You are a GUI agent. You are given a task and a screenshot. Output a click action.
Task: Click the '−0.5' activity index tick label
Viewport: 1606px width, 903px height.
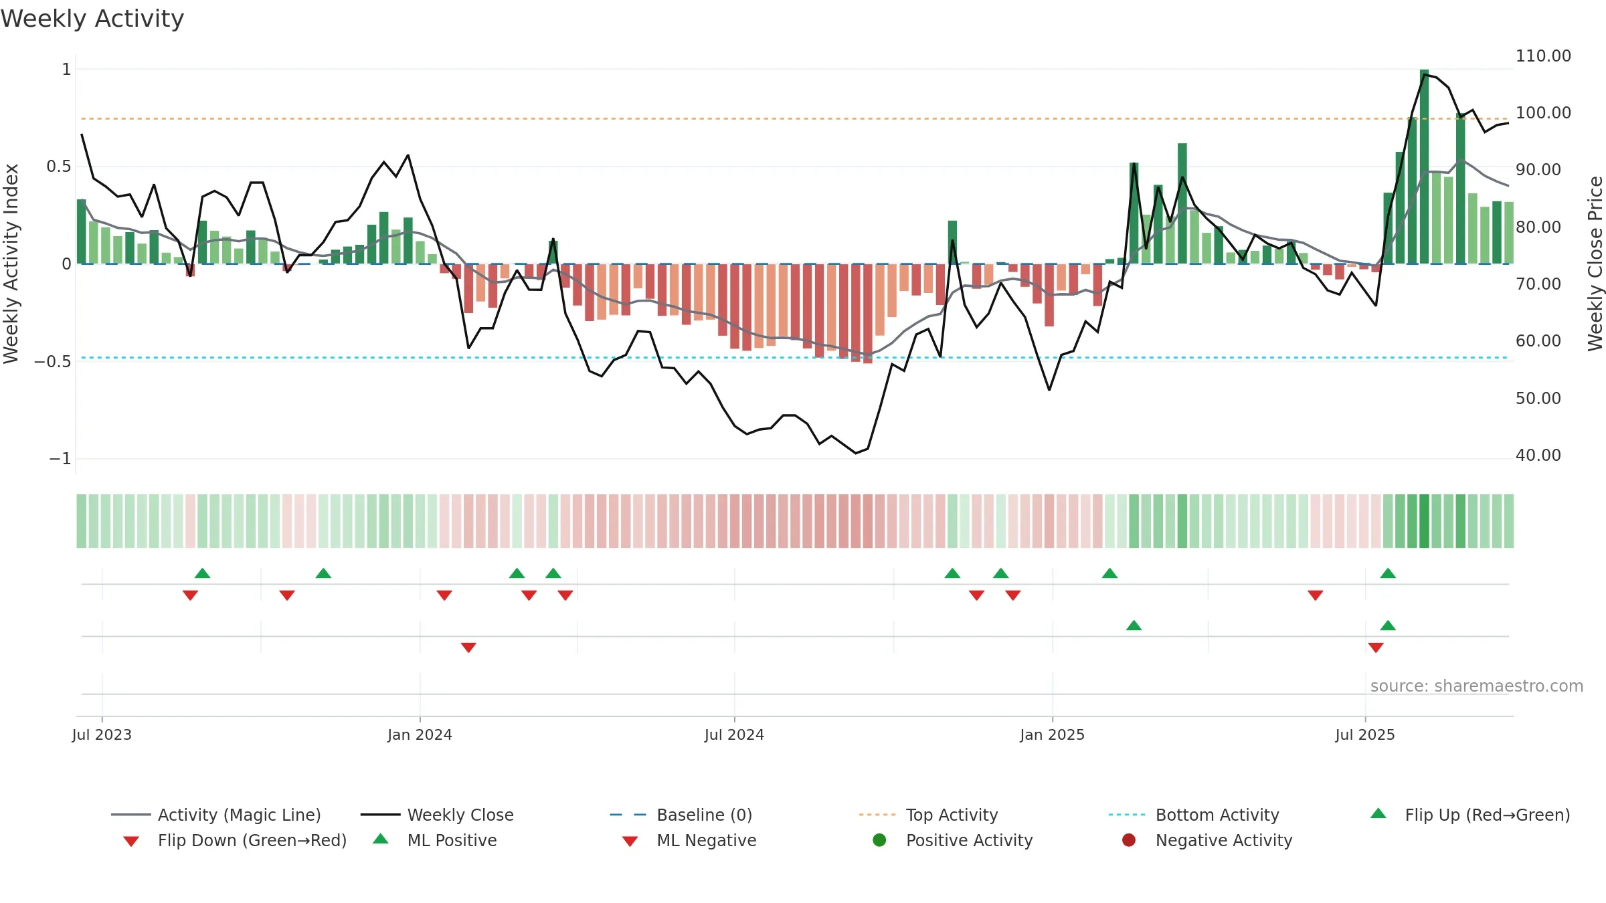[52, 361]
